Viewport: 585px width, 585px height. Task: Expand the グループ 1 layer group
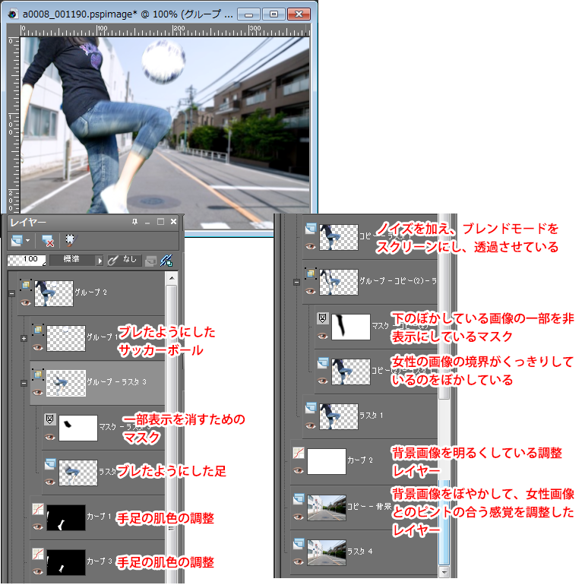click(x=24, y=338)
